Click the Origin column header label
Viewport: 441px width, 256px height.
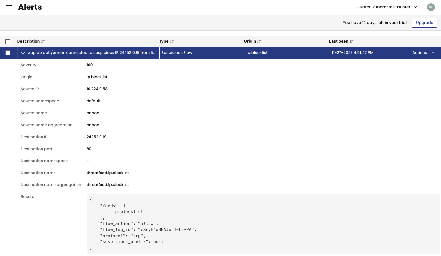[x=250, y=41]
